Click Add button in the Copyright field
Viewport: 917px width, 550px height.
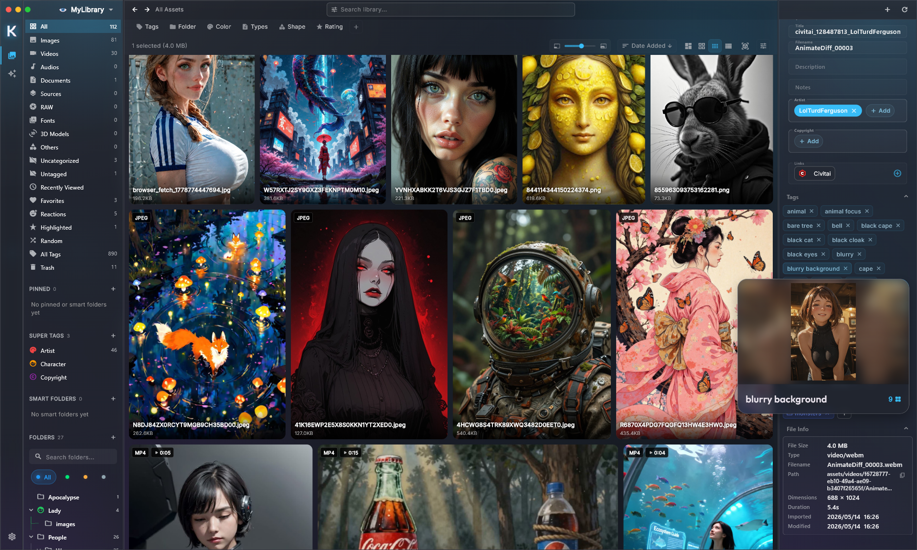click(x=809, y=141)
